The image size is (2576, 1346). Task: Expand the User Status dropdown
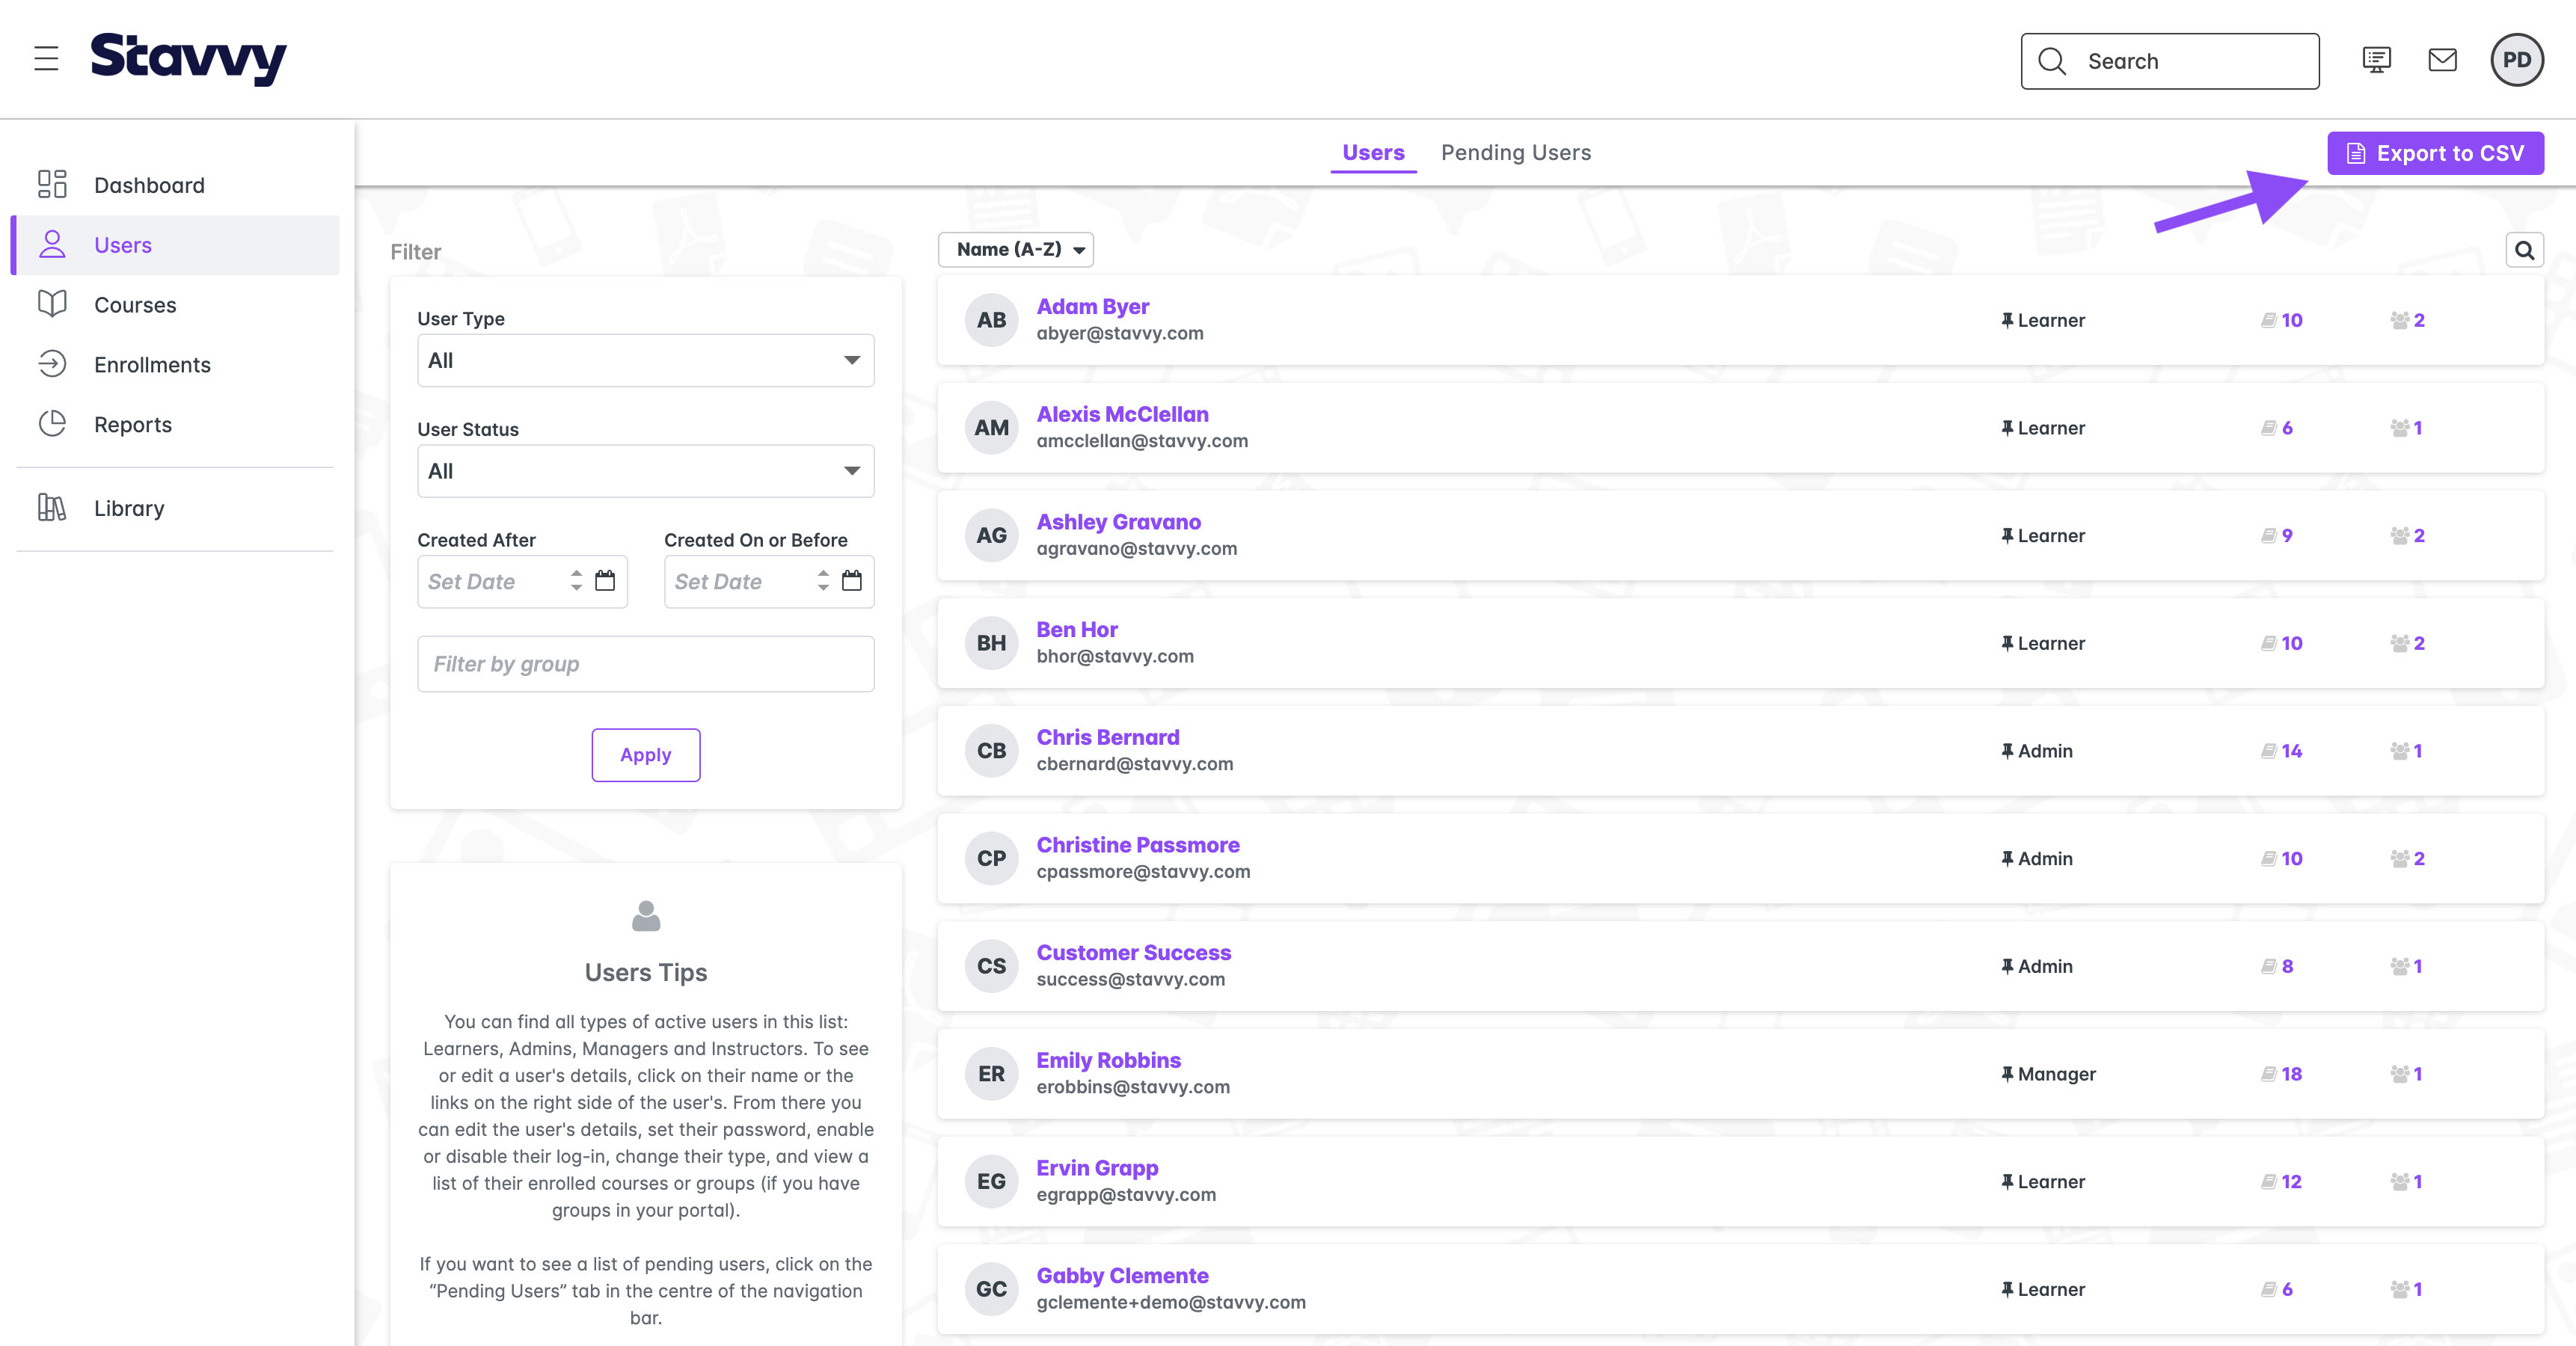point(645,471)
